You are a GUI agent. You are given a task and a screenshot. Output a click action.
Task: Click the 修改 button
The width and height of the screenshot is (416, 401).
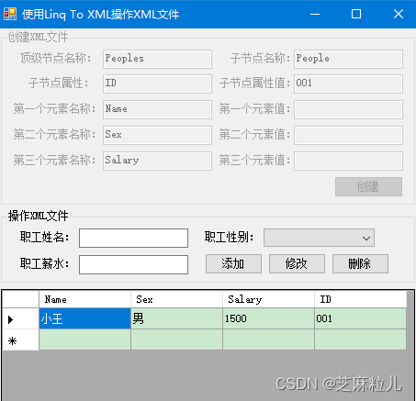[297, 263]
